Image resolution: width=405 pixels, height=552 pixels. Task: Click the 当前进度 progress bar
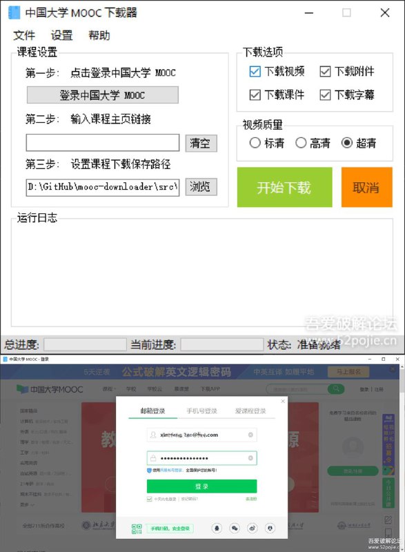[222, 344]
